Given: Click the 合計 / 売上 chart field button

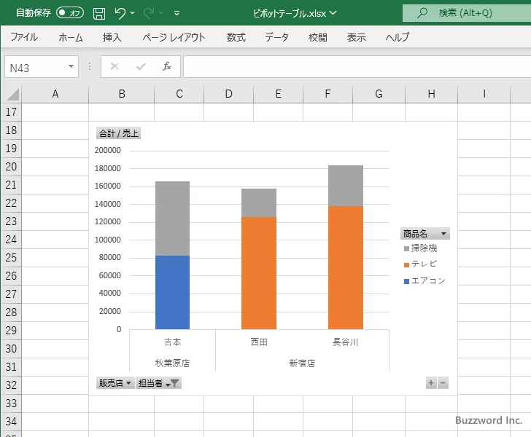Looking at the screenshot, I should click(118, 133).
